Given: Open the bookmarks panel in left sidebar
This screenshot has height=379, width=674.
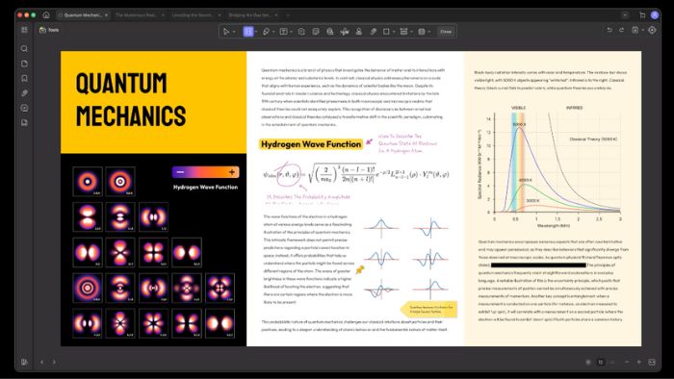Looking at the screenshot, I should coord(24,79).
